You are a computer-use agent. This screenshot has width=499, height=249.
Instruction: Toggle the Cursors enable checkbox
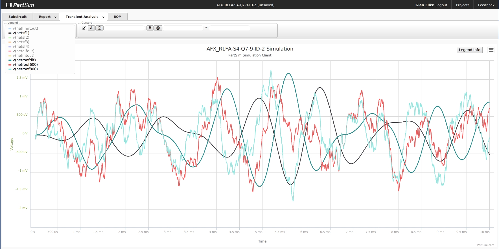point(84,28)
